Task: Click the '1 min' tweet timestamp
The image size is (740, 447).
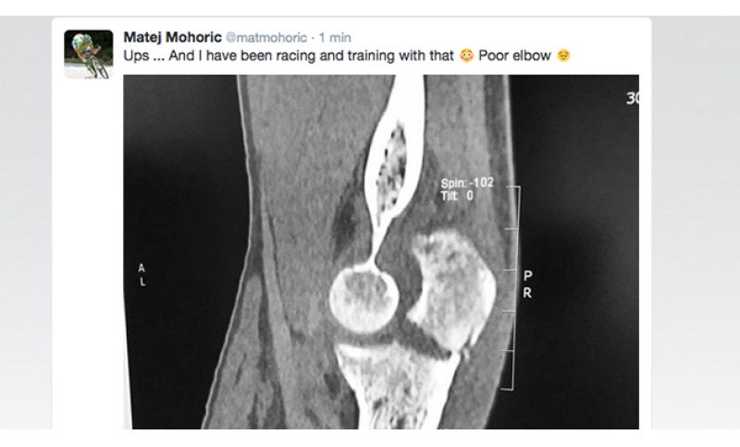Action: (335, 38)
